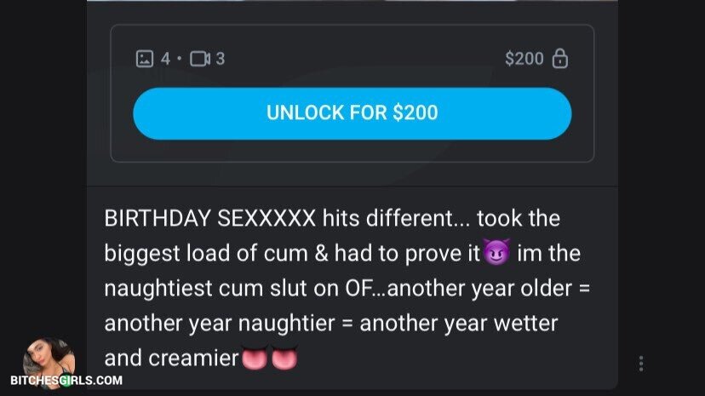Click the video camera count icon
This screenshot has height=396, width=705.
tap(200, 59)
